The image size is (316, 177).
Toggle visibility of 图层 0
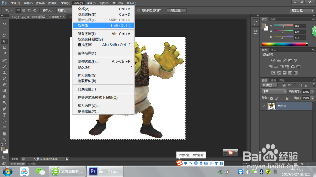(x=264, y=106)
